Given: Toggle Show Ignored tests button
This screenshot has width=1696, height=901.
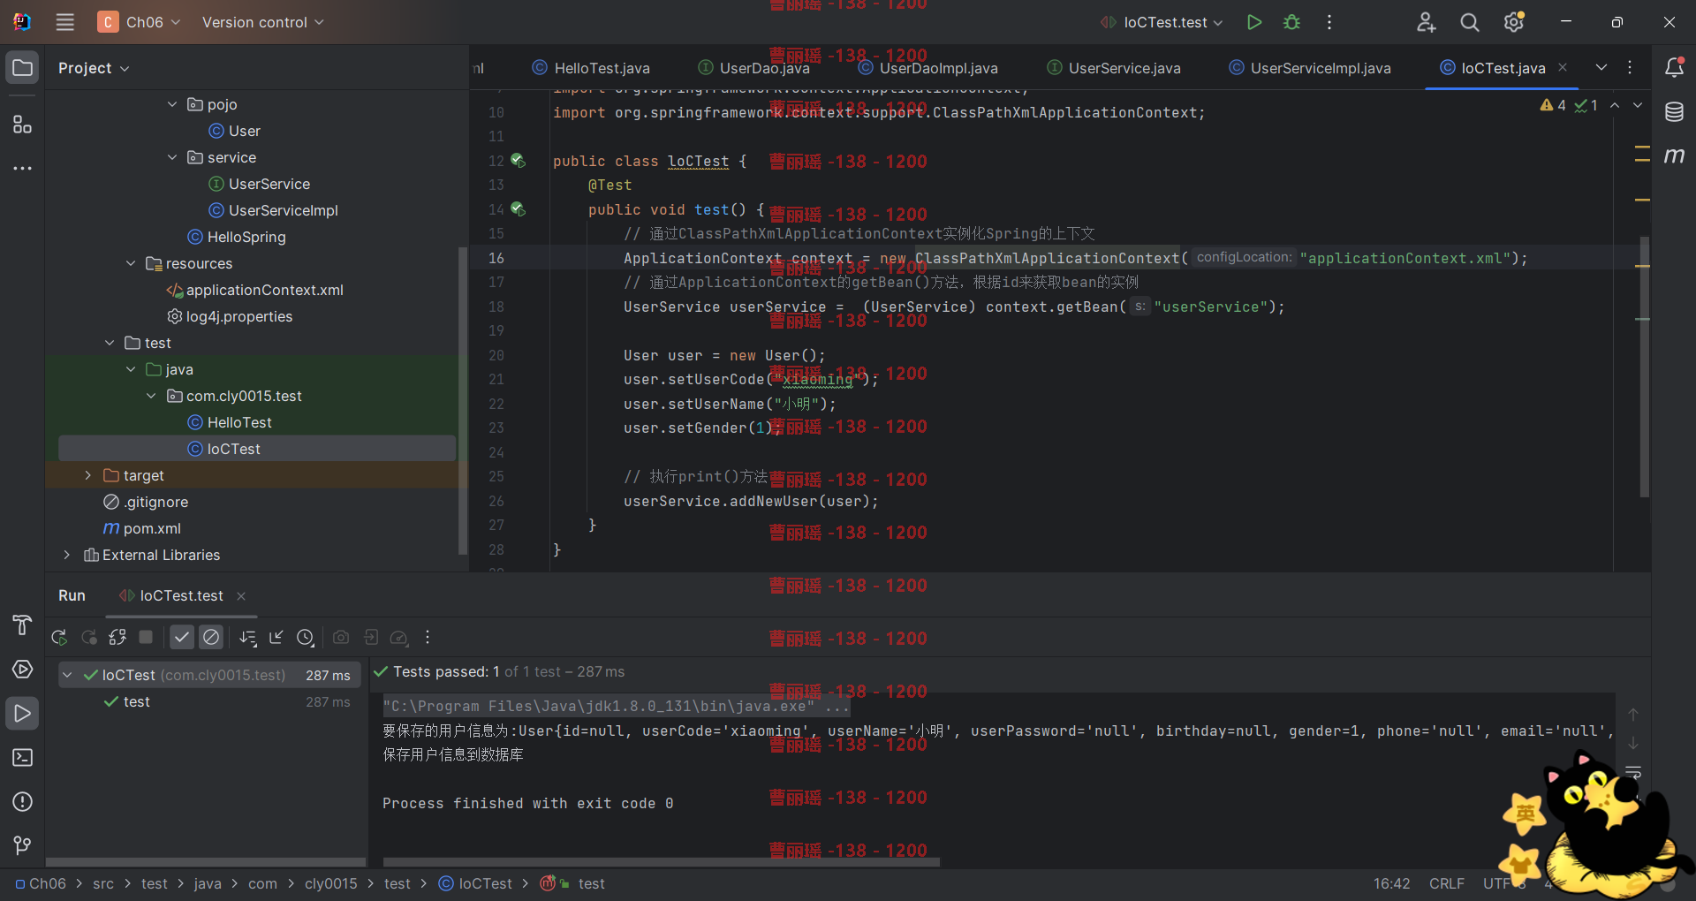Looking at the screenshot, I should 211,637.
